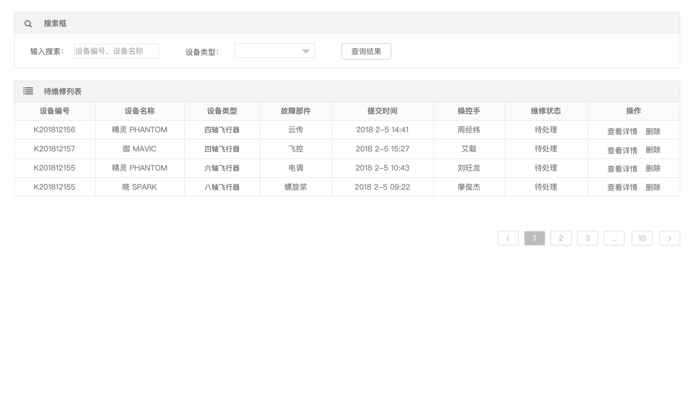View details for 刘旺龙 row
The image size is (698, 416).
622,169
